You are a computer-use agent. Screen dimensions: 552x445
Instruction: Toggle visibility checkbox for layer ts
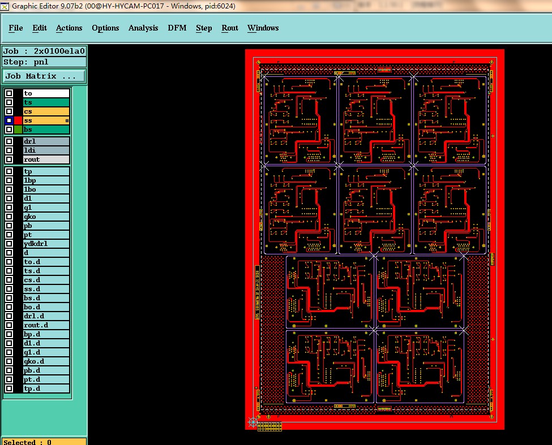pyautogui.click(x=9, y=102)
